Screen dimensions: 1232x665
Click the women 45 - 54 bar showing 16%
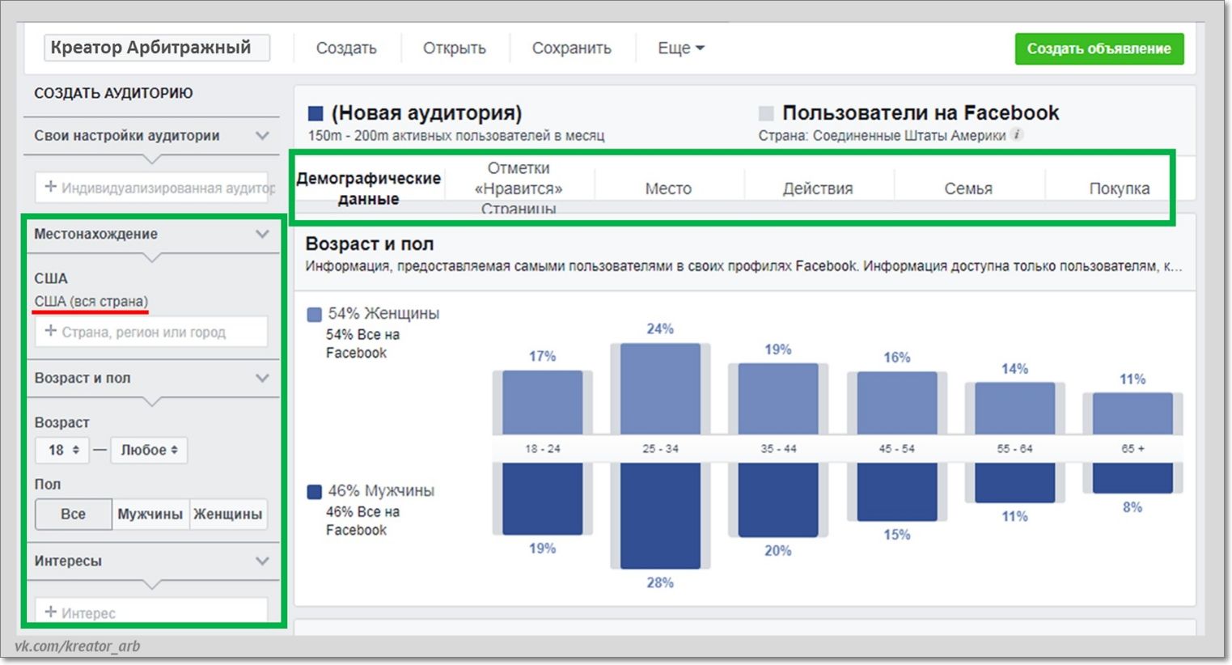tap(897, 403)
